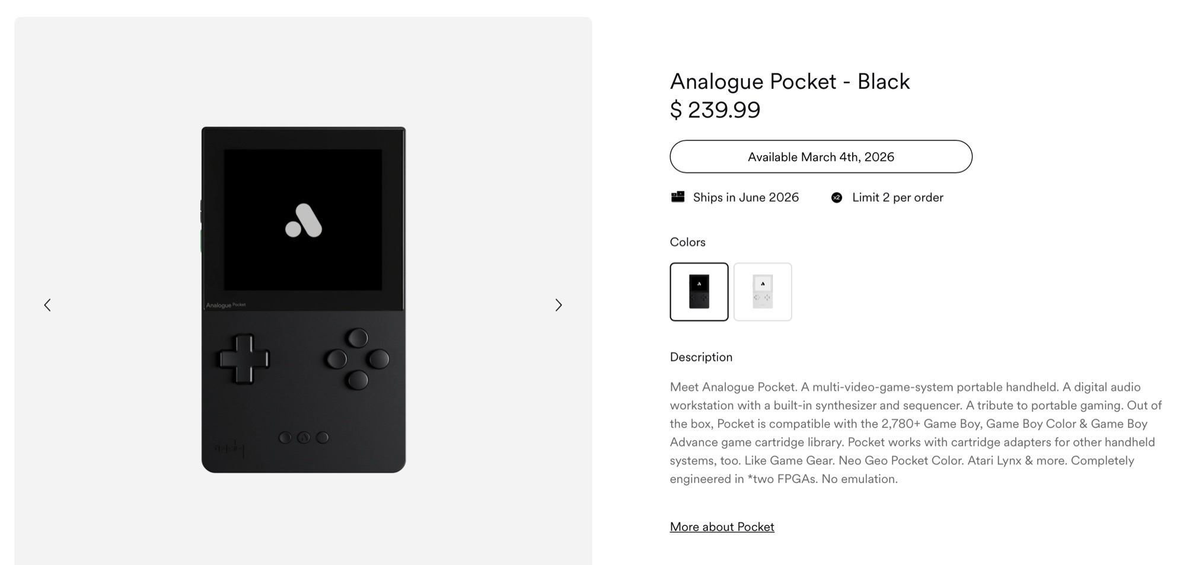The image size is (1186, 565).
Task: Advance to next product image arrow
Action: 558,305
